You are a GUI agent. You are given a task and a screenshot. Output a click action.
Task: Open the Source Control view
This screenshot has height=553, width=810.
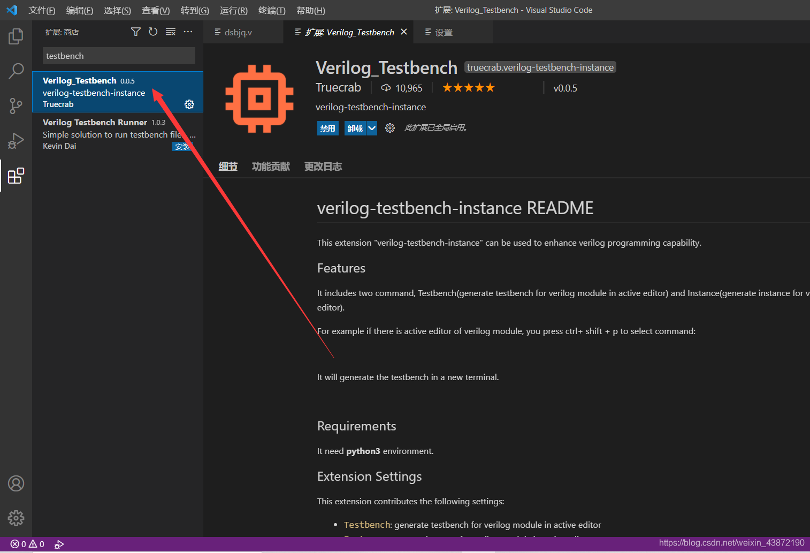click(16, 106)
